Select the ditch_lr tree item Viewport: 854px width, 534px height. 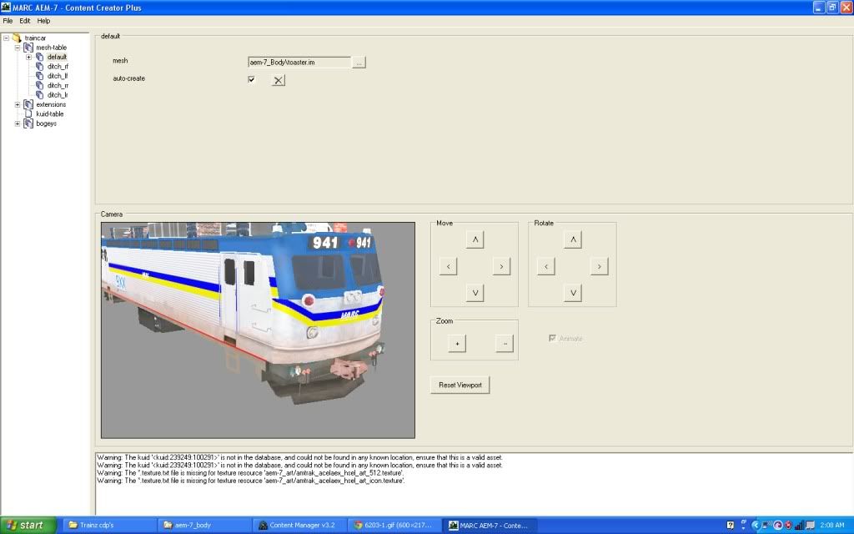coord(58,95)
